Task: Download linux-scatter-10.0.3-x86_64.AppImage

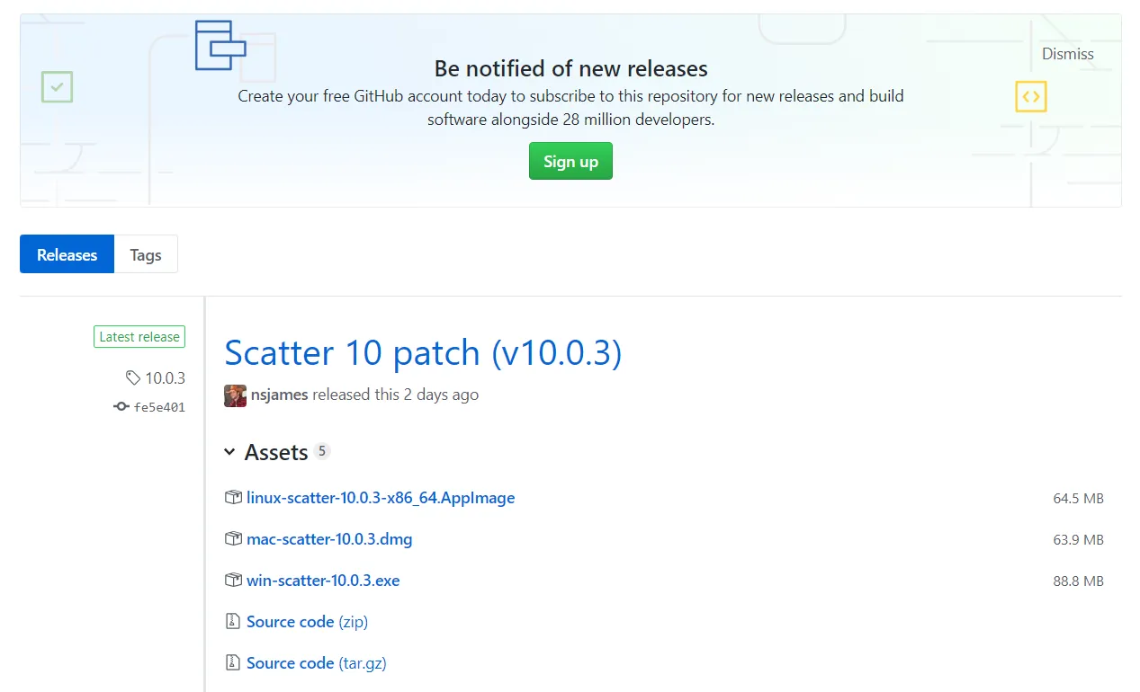Action: [x=381, y=498]
